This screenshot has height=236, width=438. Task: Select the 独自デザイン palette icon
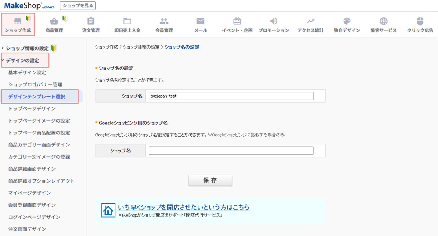click(x=347, y=24)
